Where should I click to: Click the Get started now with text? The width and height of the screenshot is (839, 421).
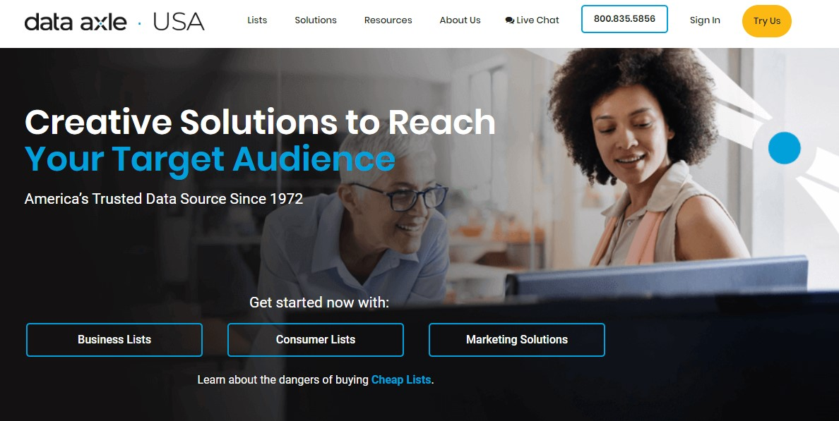click(x=319, y=303)
